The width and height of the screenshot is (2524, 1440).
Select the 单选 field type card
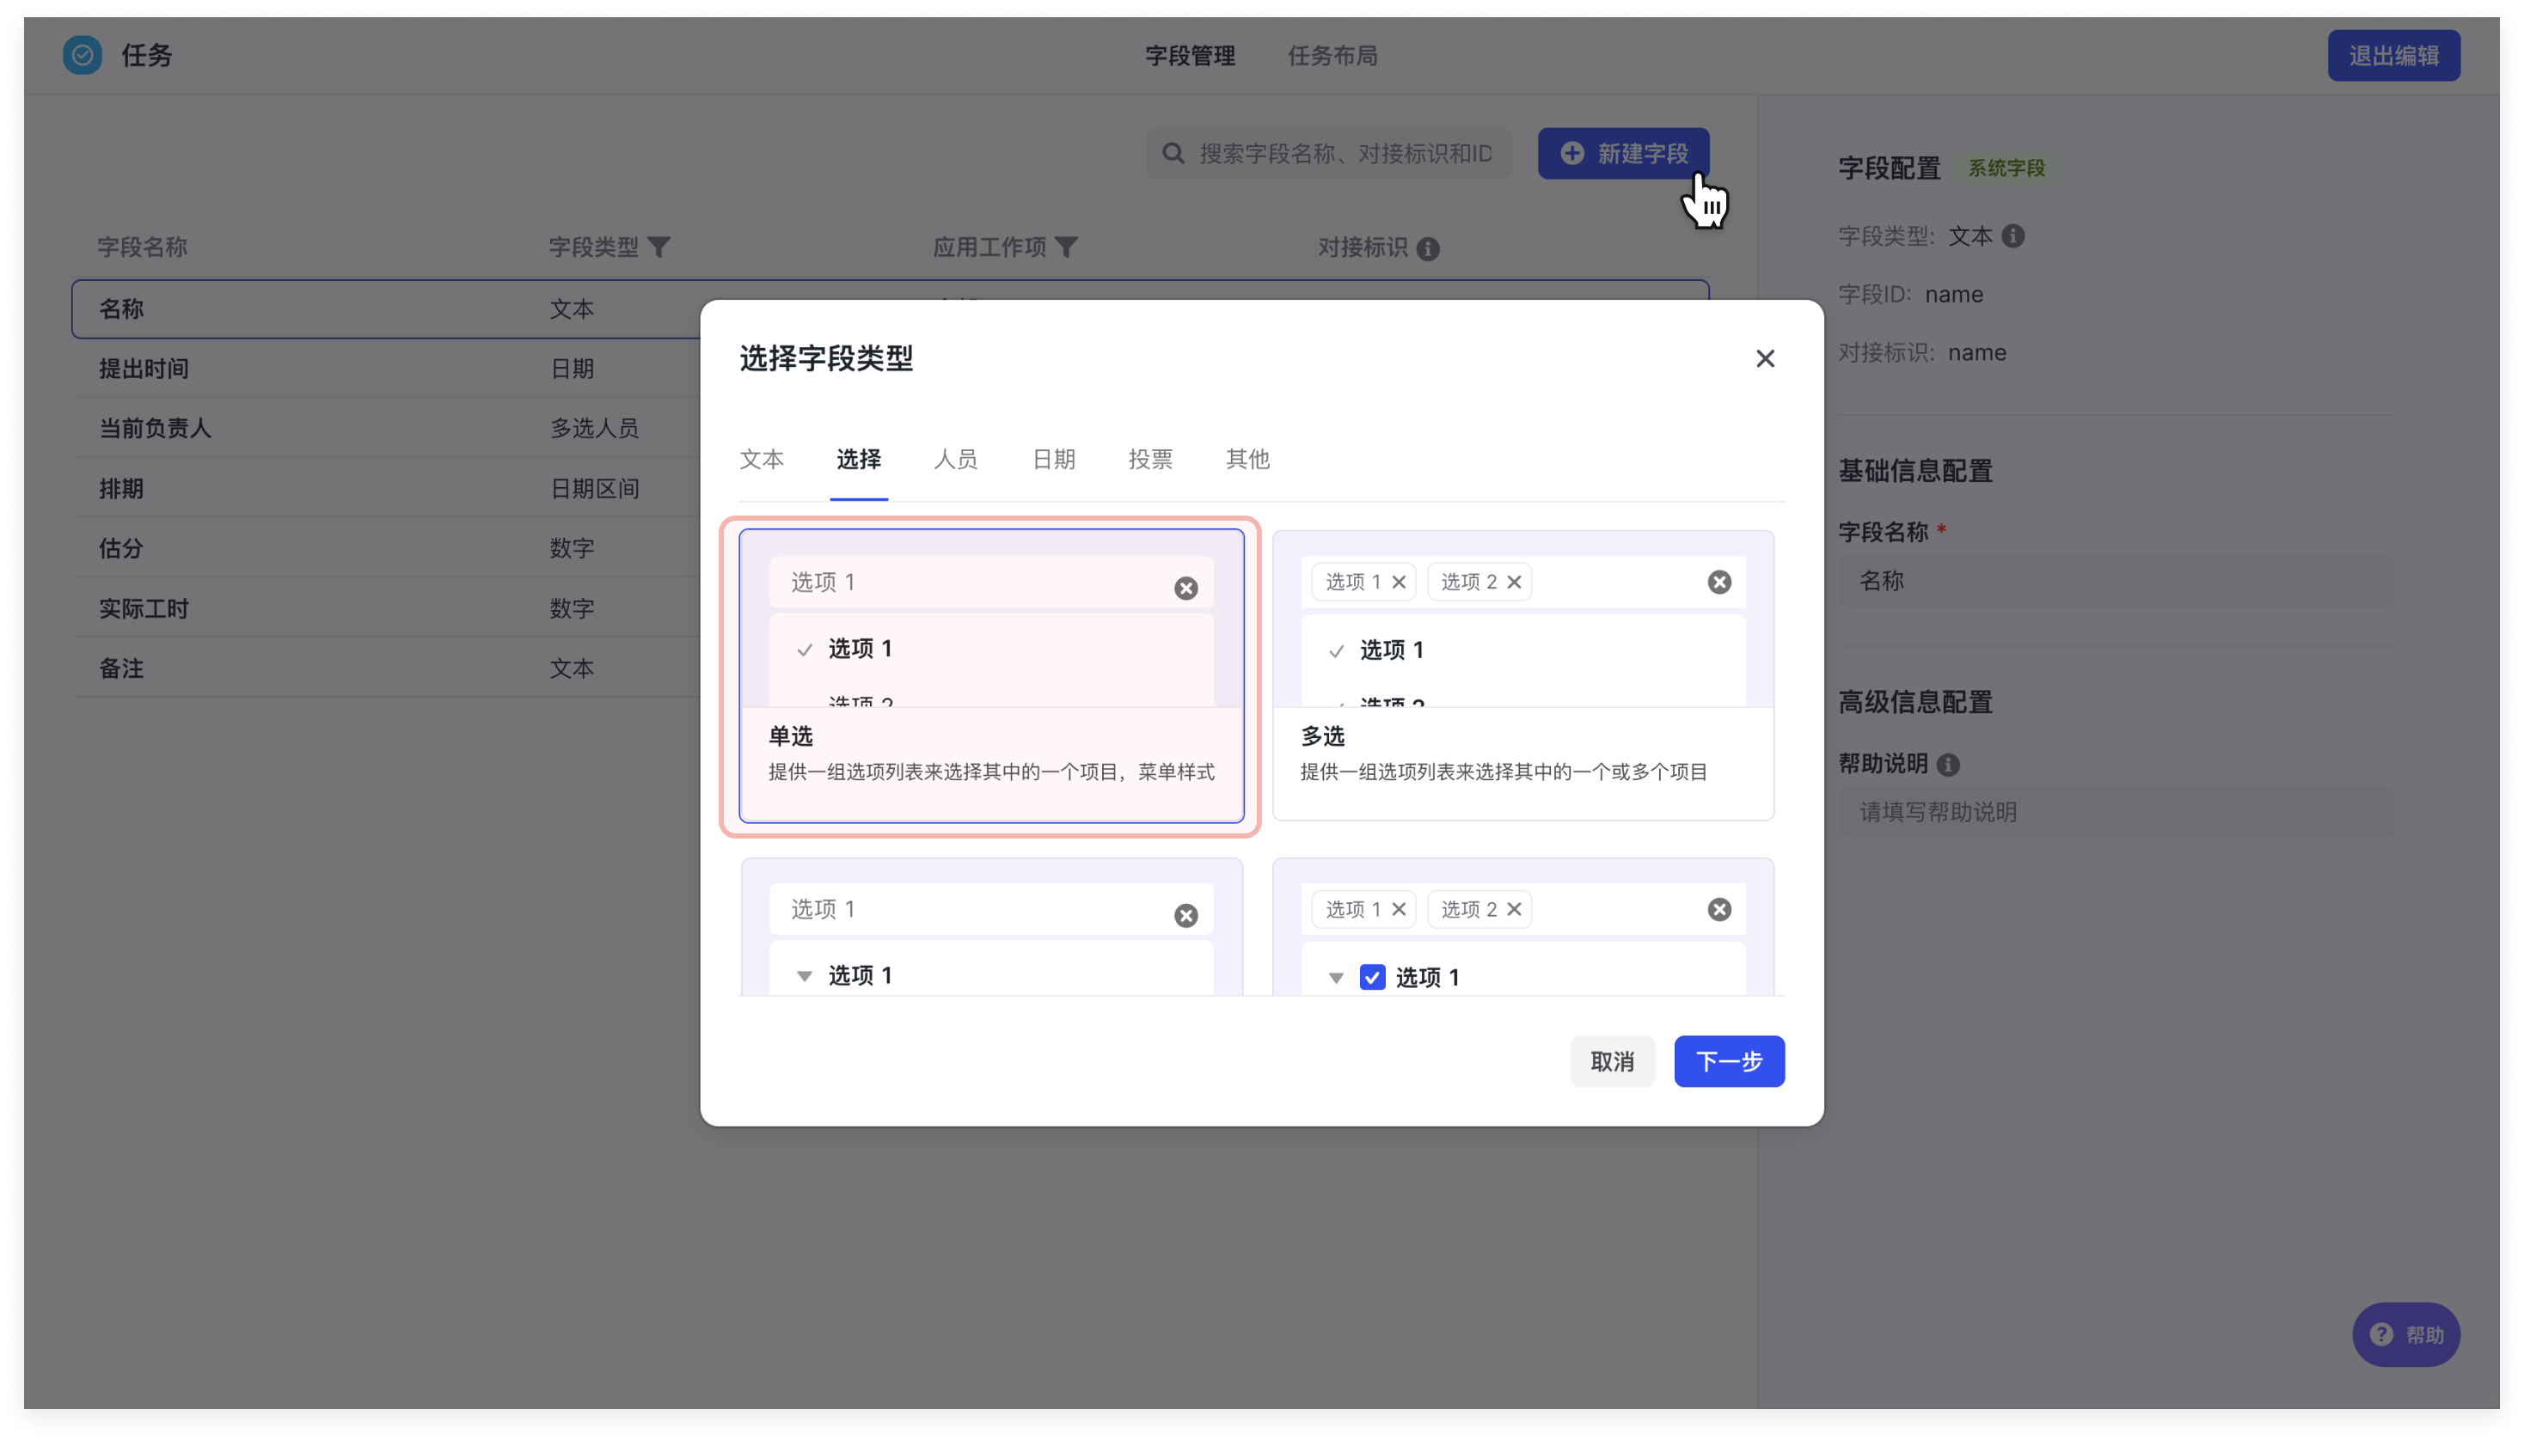(990, 676)
